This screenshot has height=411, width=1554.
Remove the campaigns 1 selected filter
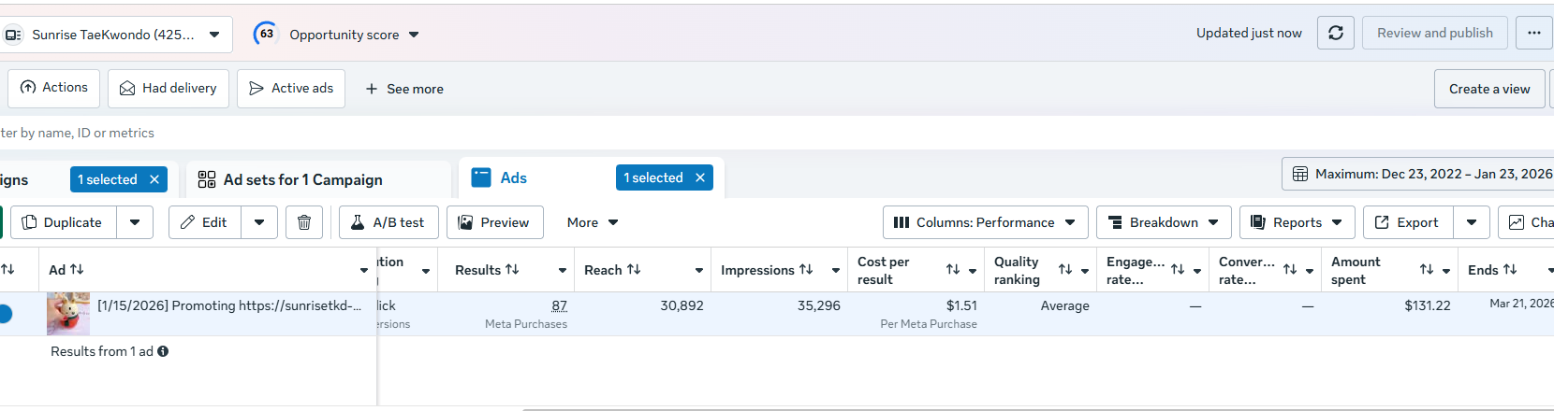154,179
